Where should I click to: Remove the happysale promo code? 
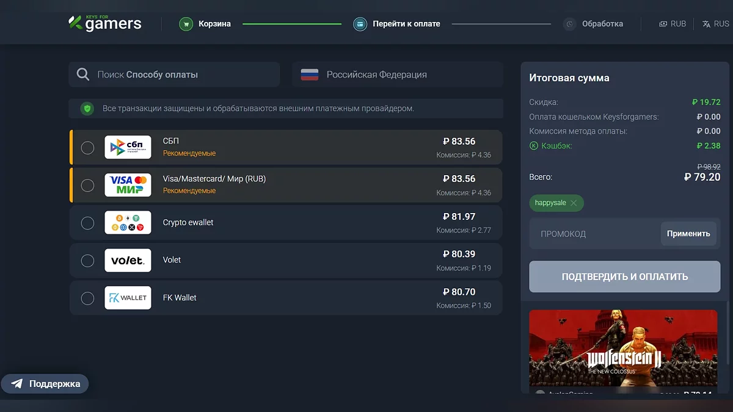pos(574,203)
